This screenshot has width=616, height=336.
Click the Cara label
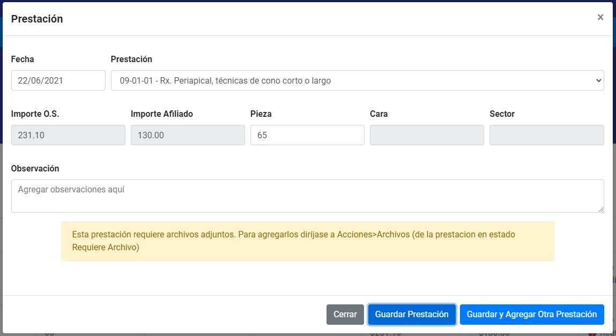(x=378, y=114)
